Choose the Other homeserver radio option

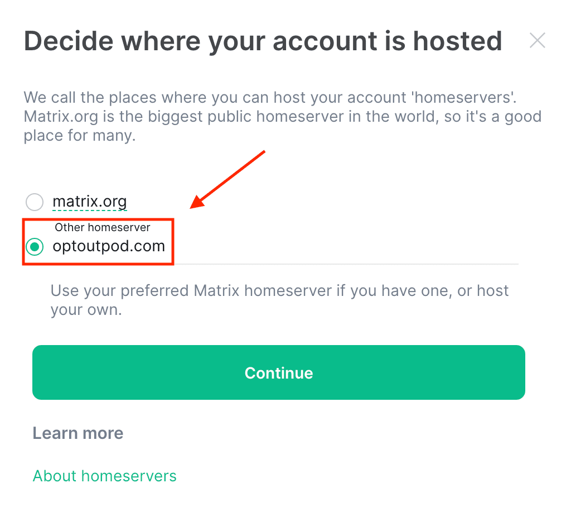[35, 247]
